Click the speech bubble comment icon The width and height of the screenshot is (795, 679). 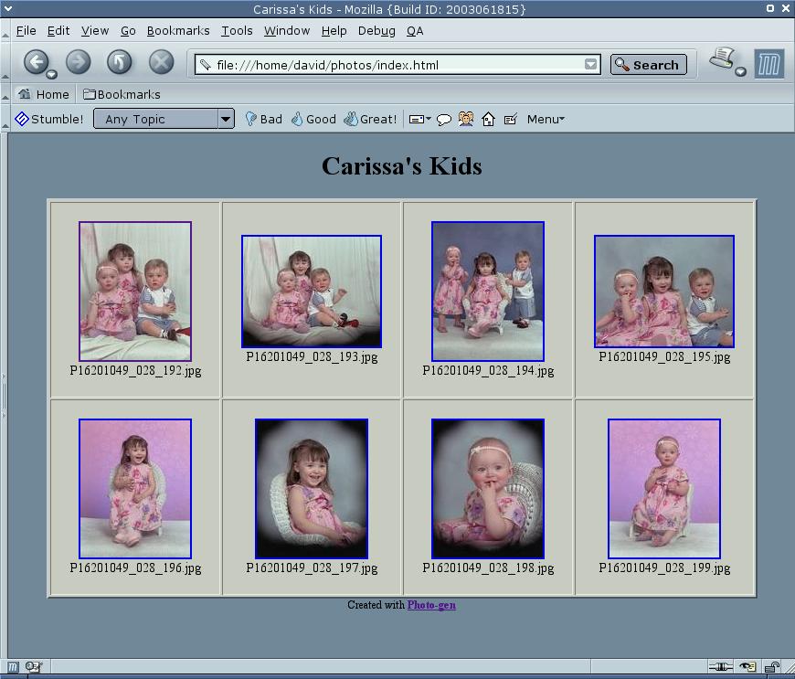point(444,119)
